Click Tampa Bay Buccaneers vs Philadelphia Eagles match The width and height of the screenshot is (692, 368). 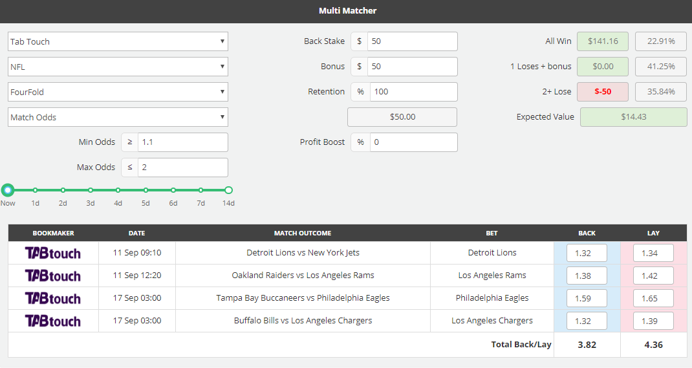[x=303, y=298]
